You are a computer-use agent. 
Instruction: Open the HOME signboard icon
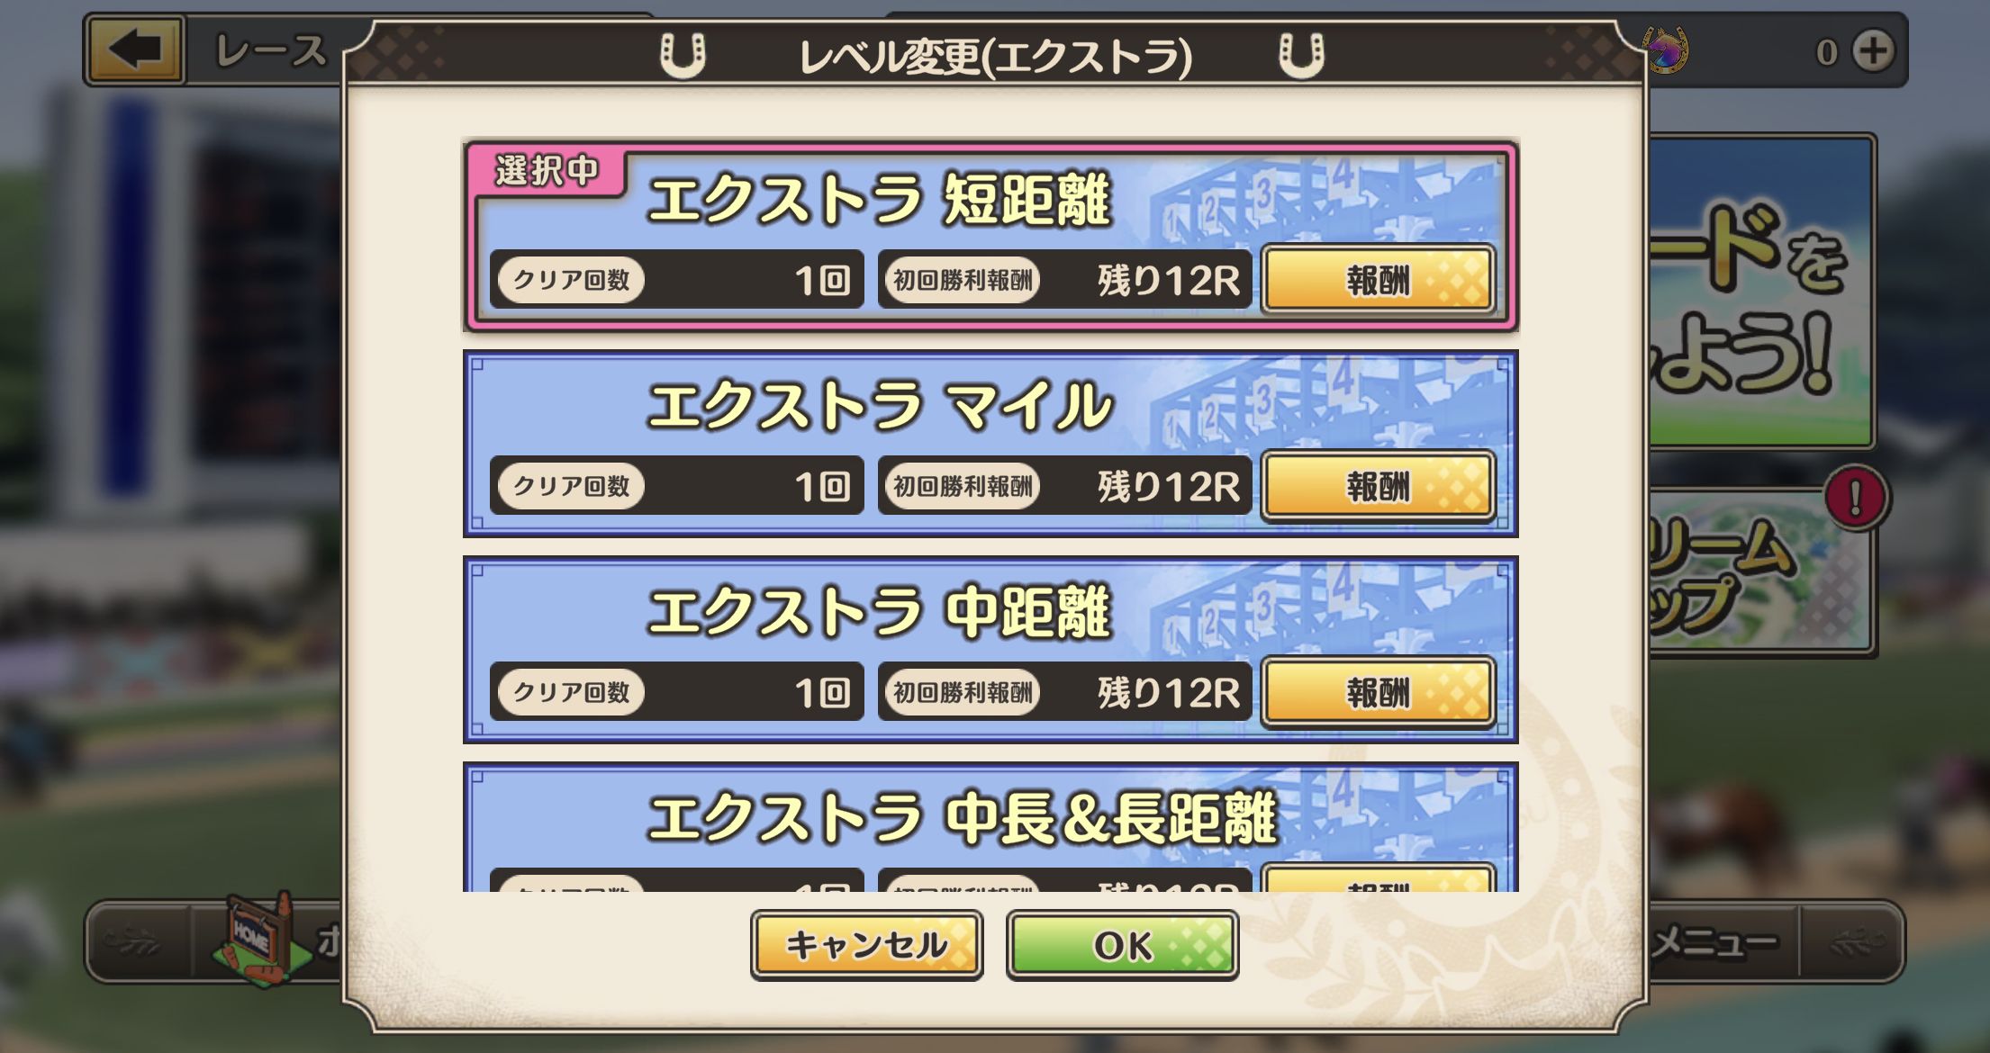pos(258,939)
